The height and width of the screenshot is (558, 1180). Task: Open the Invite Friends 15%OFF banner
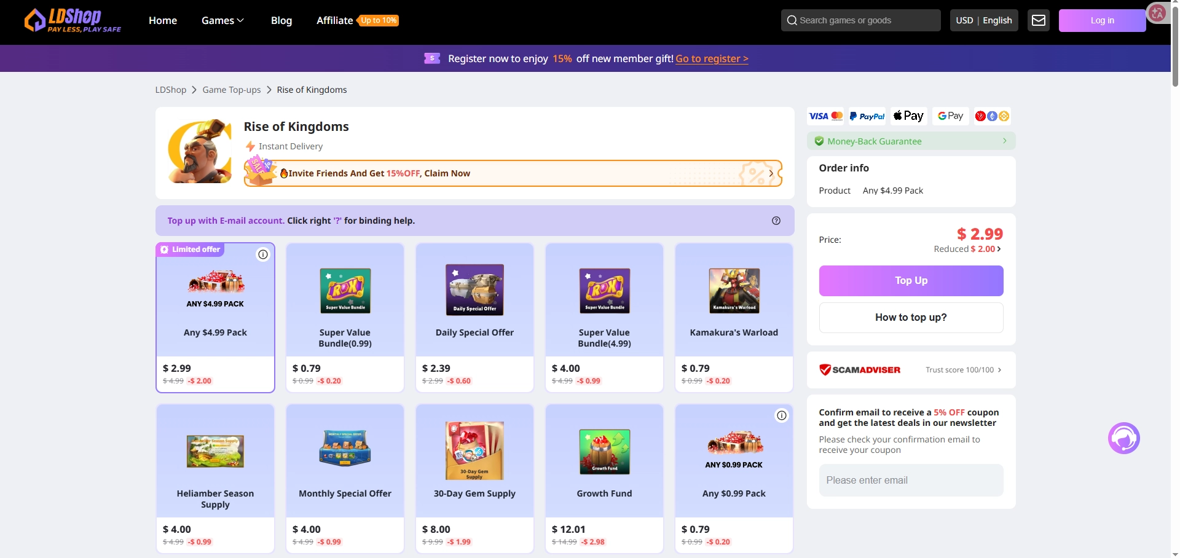coord(513,173)
